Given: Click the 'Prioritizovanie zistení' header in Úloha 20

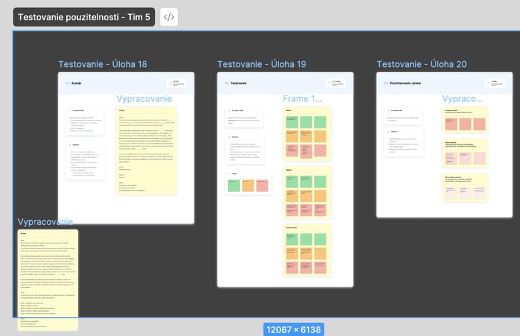Looking at the screenshot, I should point(406,83).
